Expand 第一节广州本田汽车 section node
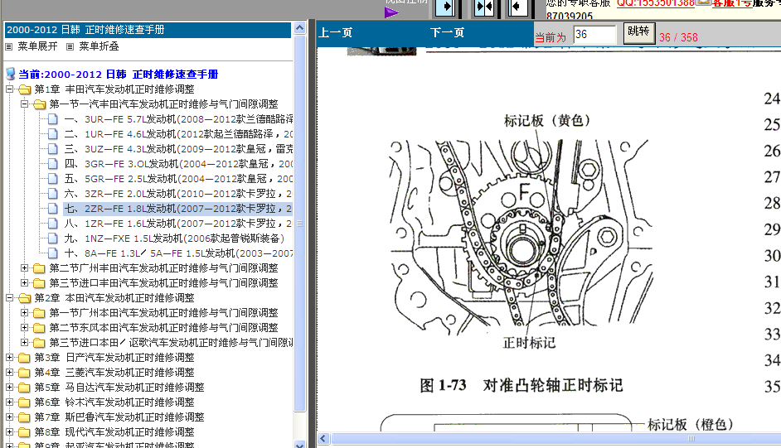This screenshot has height=448, width=781. point(24,313)
